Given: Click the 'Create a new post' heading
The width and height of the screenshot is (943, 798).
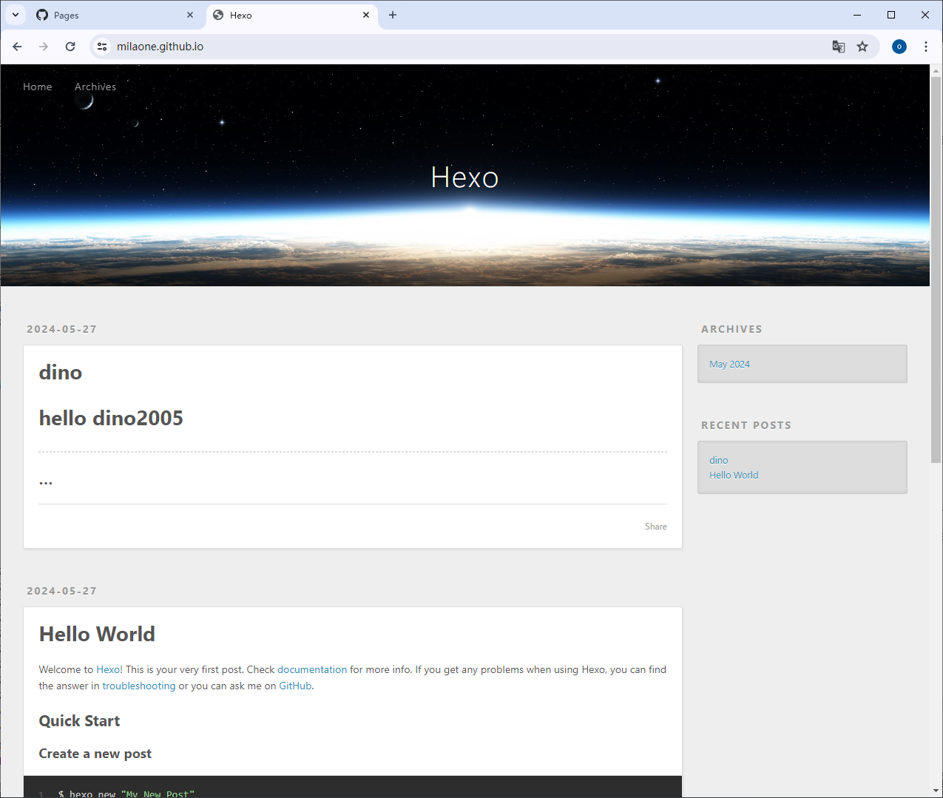Looking at the screenshot, I should tap(95, 754).
